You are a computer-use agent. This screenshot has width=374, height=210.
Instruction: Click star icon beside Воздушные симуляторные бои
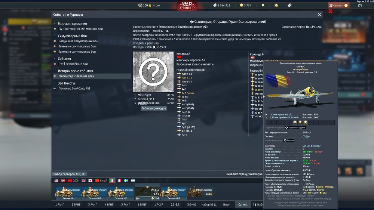(x=55, y=41)
